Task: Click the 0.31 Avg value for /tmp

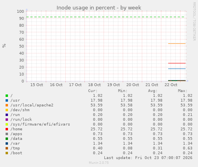Action: (157, 148)
